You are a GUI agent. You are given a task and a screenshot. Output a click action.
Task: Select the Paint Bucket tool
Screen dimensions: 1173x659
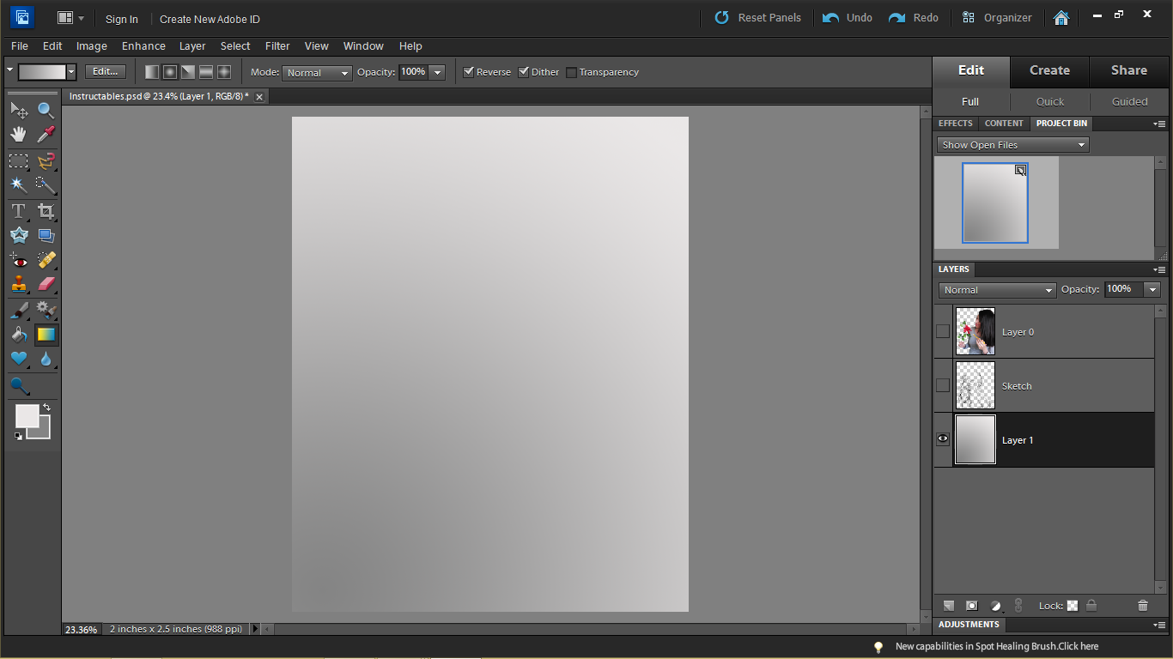tap(19, 335)
